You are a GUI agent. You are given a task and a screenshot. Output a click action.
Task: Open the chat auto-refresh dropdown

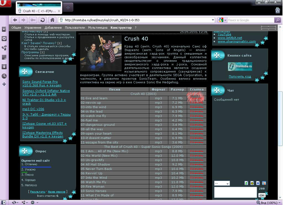coord(222,183)
